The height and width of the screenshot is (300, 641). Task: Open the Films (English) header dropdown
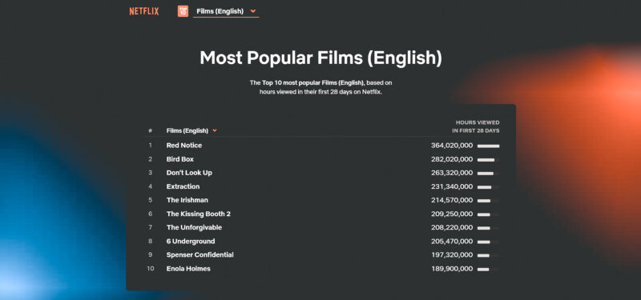[x=226, y=11]
